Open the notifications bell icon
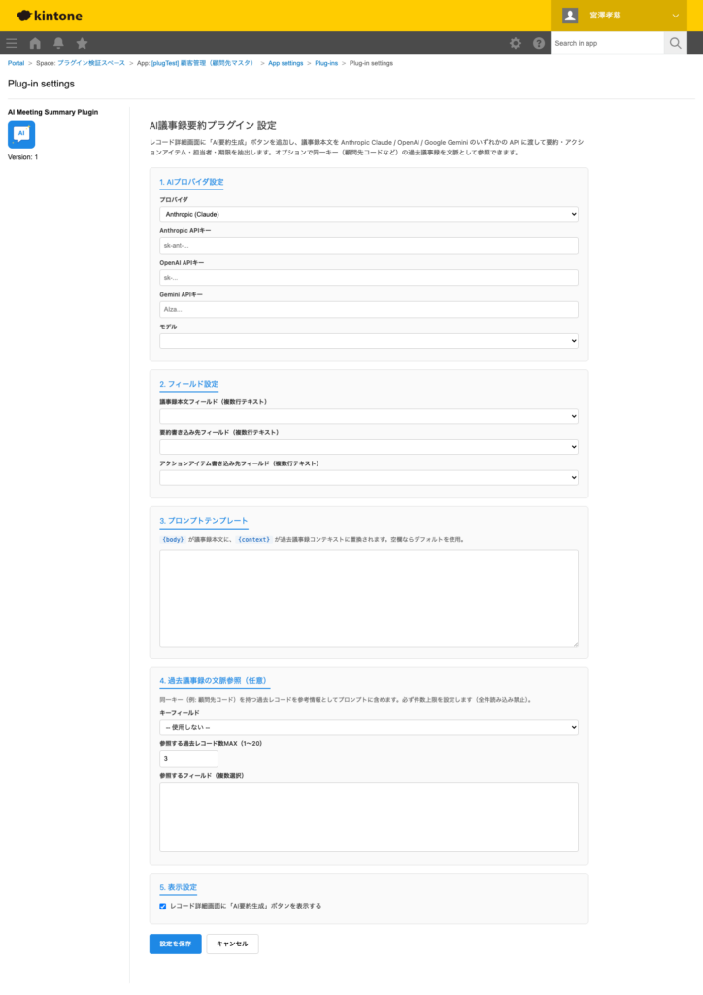Image resolution: width=703 pixels, height=995 pixels. [x=59, y=43]
